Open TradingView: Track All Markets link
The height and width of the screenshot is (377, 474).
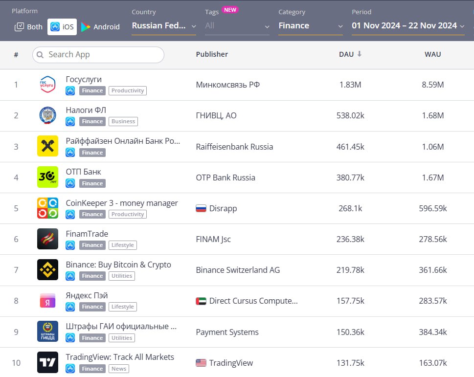[x=120, y=357]
